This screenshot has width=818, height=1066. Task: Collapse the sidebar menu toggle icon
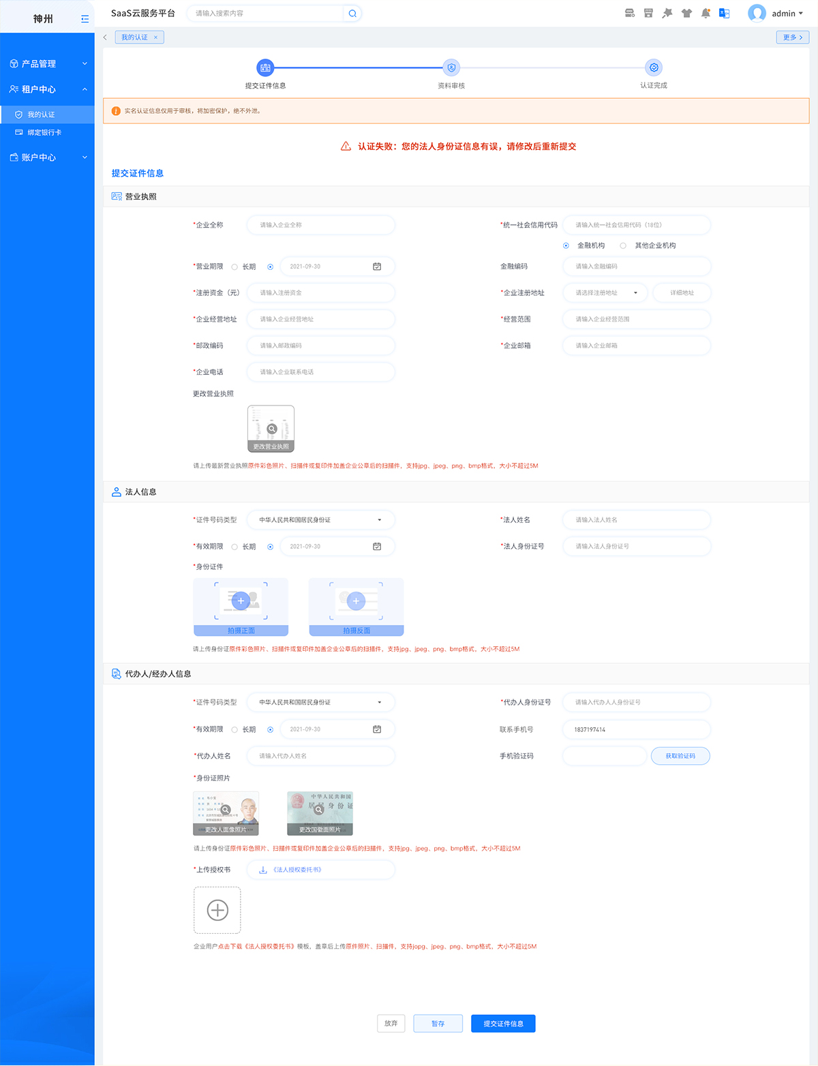tap(85, 19)
